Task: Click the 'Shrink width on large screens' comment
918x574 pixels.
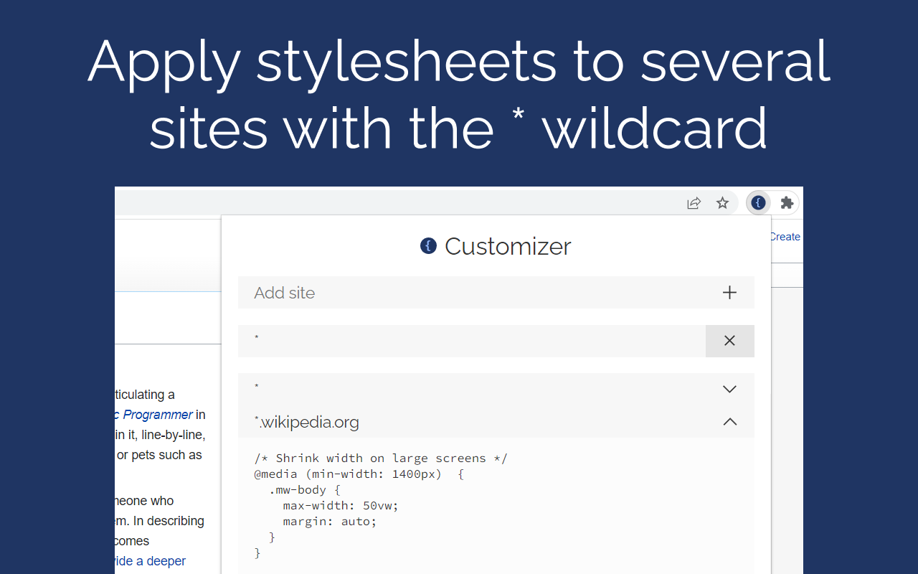Action: (x=381, y=458)
